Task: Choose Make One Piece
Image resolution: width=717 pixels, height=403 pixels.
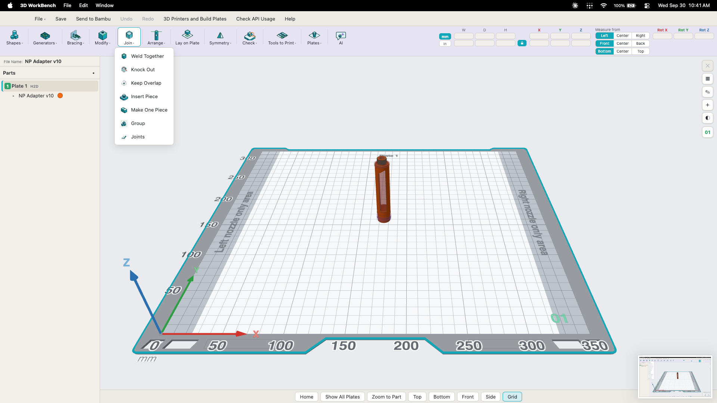Action: 144,110
